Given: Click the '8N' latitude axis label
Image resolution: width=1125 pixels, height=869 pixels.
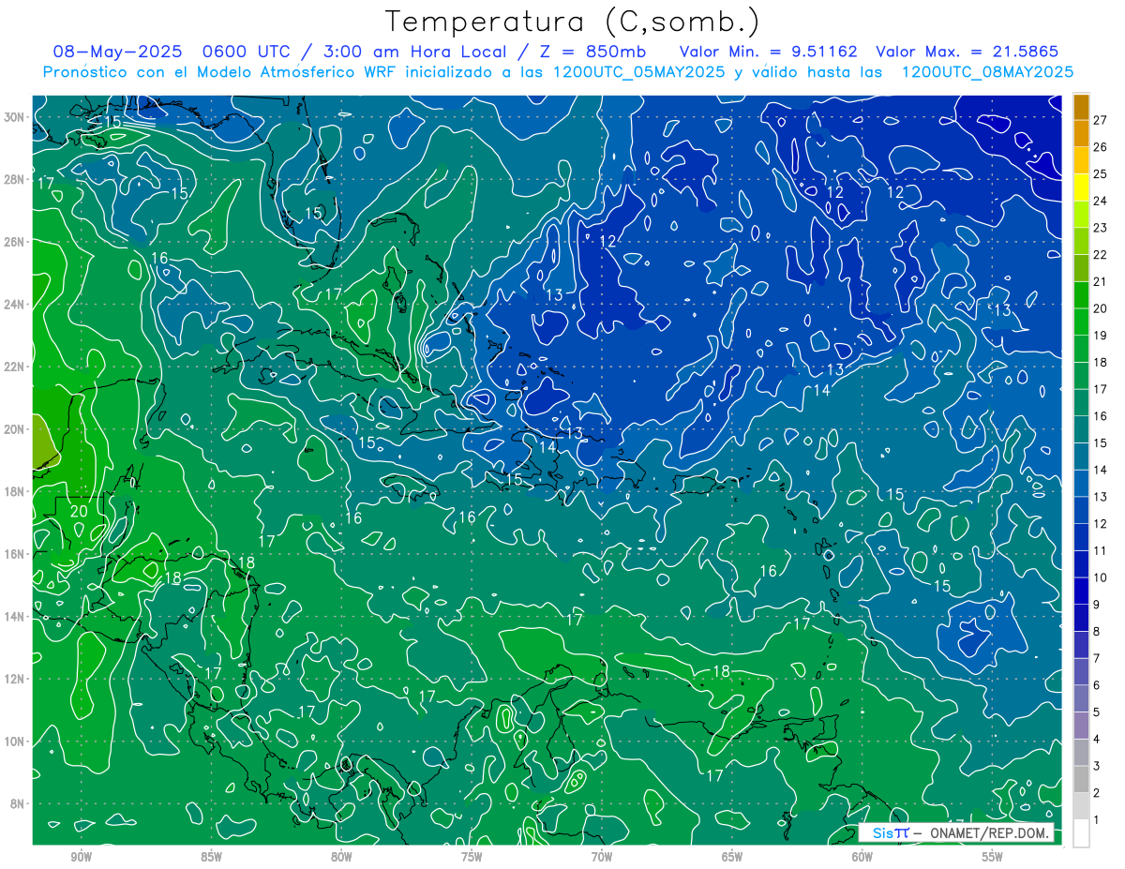Looking at the screenshot, I should pyautogui.click(x=17, y=804).
